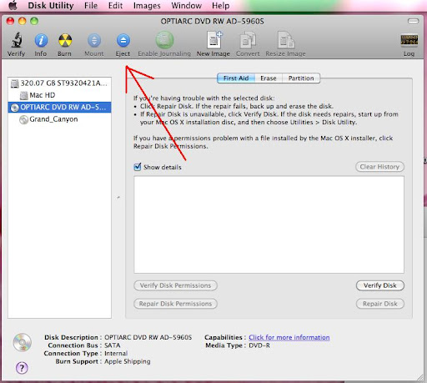Open the Window menu

[x=186, y=5]
